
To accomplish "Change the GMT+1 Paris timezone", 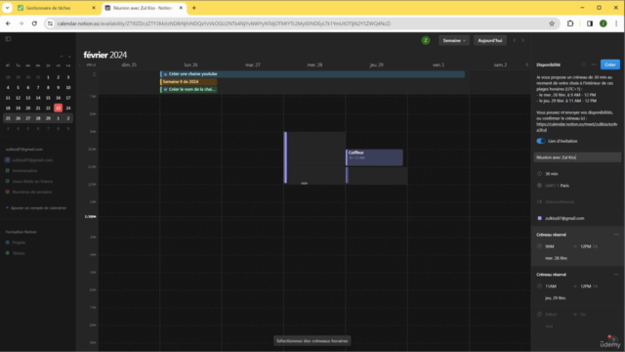I will [557, 185].
